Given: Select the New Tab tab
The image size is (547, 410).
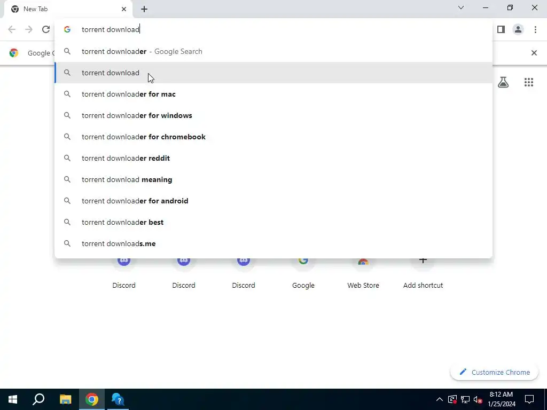Looking at the screenshot, I should [68, 9].
